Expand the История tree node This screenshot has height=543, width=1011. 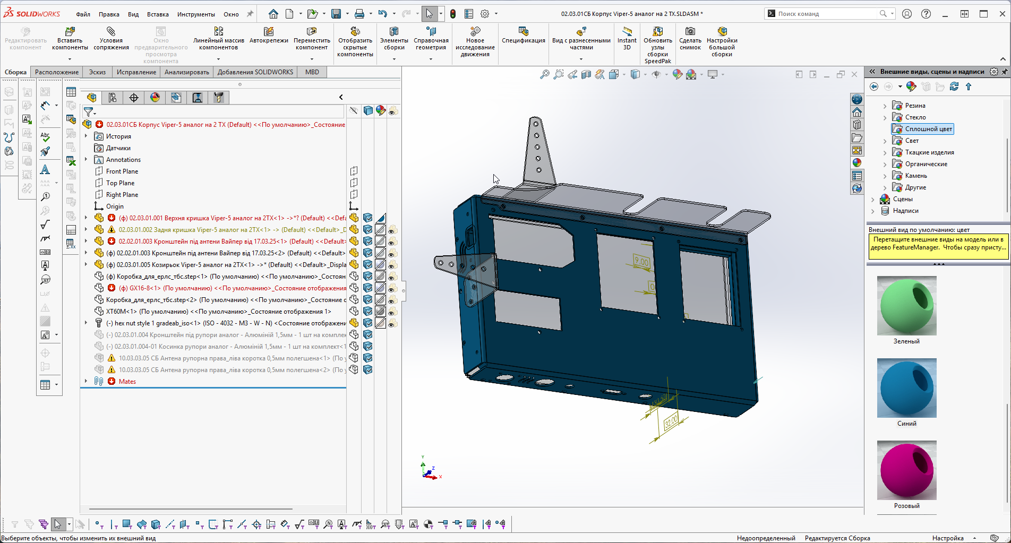[x=86, y=136]
